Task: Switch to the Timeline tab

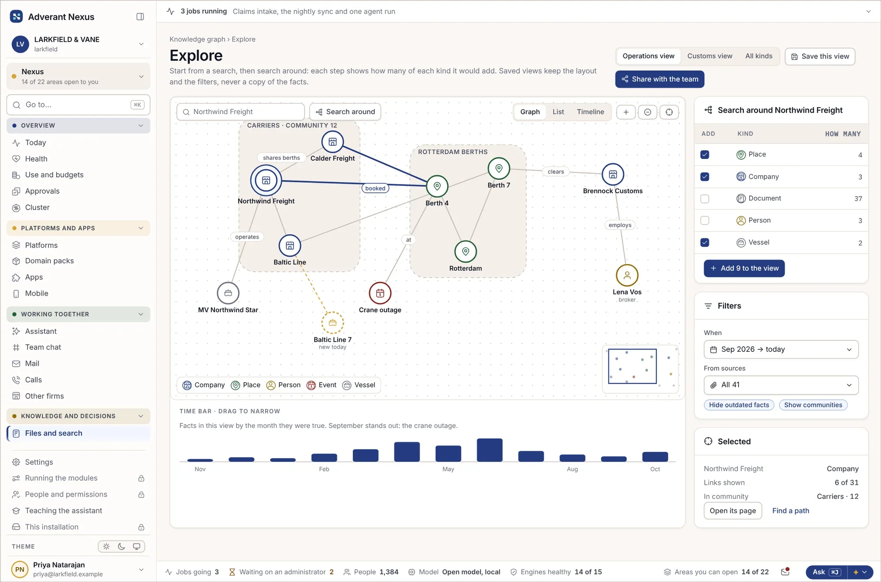Action: (x=590, y=112)
